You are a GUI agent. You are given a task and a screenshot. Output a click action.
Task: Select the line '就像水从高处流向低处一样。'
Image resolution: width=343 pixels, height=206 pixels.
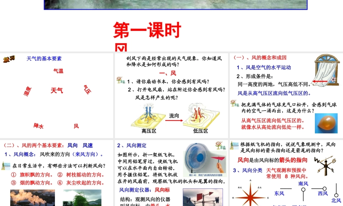[x=273, y=127]
